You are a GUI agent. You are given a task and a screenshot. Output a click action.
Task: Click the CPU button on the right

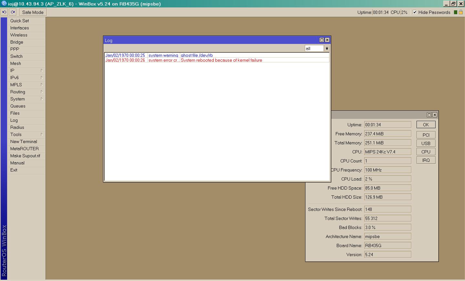point(426,152)
